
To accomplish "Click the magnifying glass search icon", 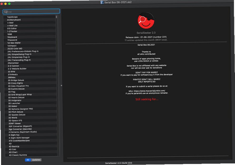I will (5, 12).
